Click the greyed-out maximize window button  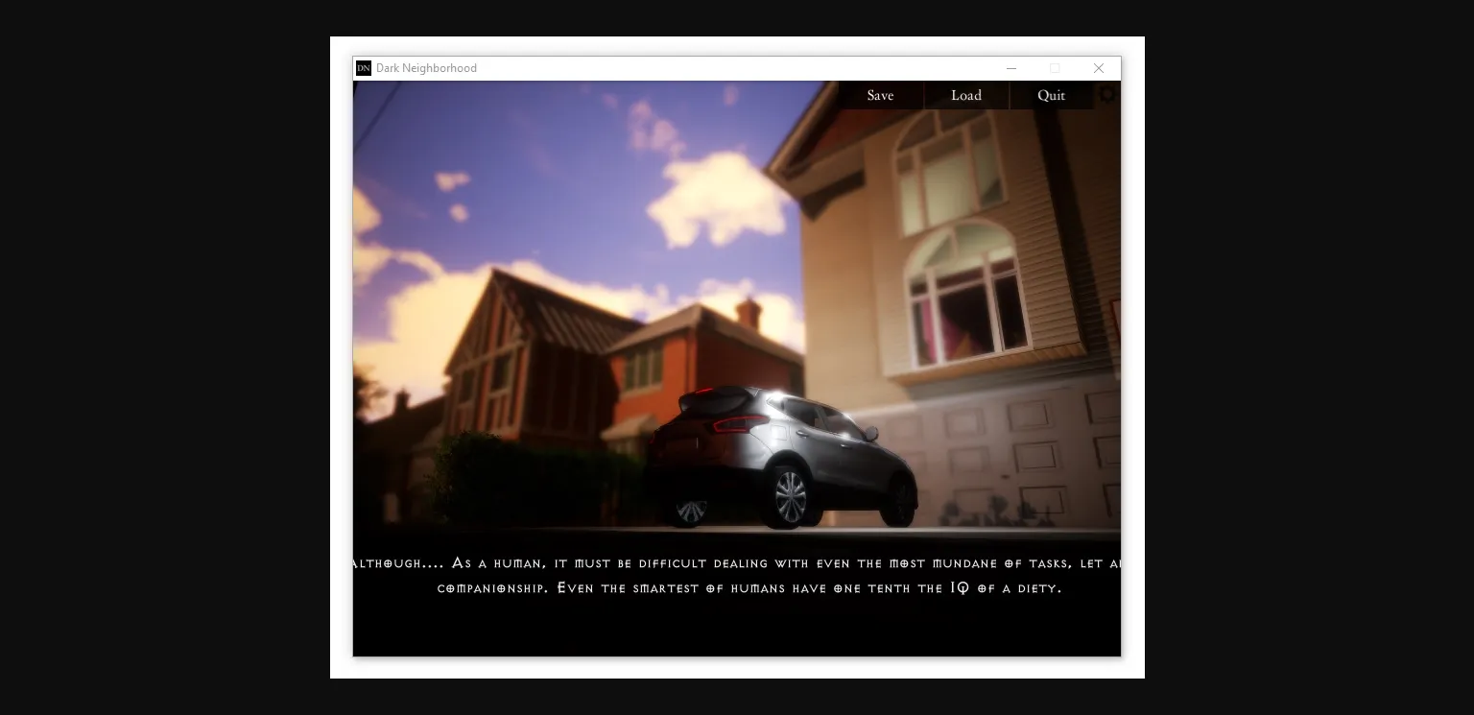coord(1055,68)
